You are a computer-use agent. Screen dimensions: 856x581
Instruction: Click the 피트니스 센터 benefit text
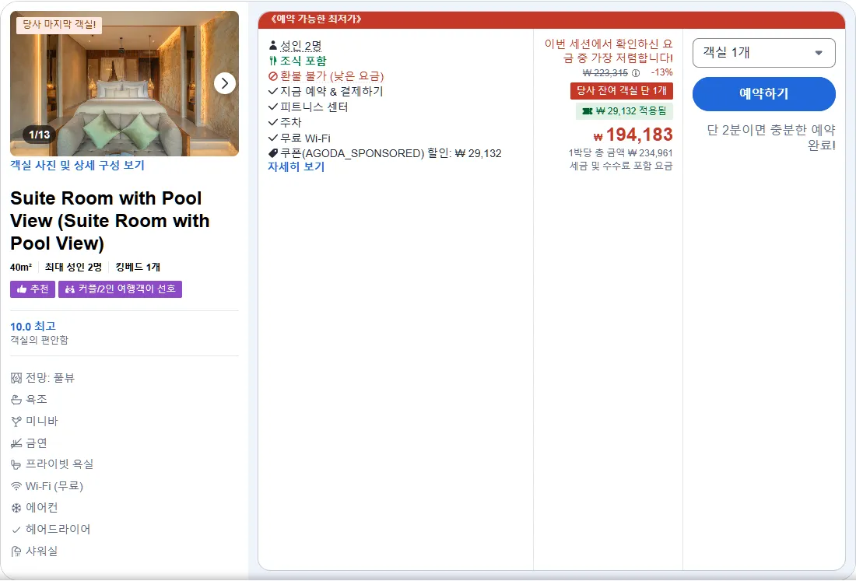tap(314, 107)
